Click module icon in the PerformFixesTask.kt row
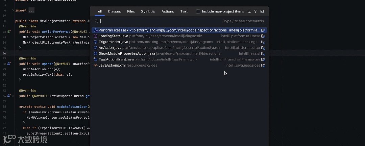Image resolution: width=365 pixels, height=146 pixels. (263, 30)
